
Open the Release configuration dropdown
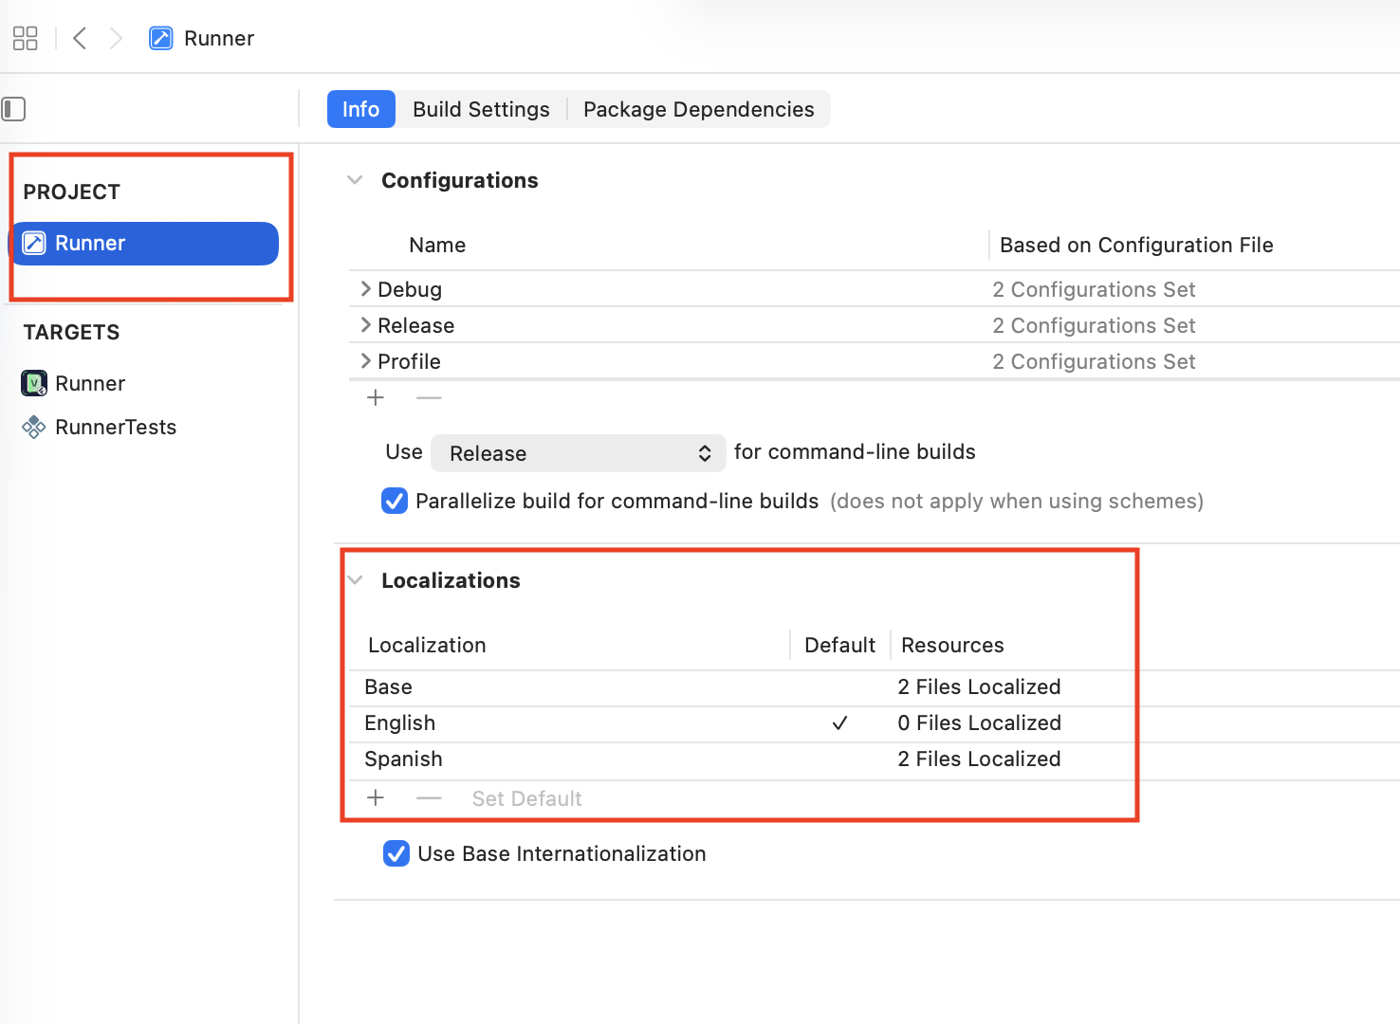pos(578,453)
